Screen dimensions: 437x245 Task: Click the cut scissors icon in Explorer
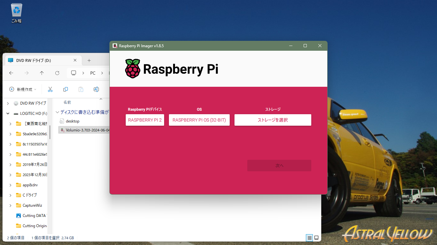50,89
